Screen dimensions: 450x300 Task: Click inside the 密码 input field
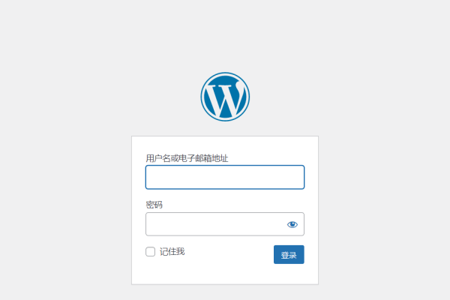coord(215,224)
